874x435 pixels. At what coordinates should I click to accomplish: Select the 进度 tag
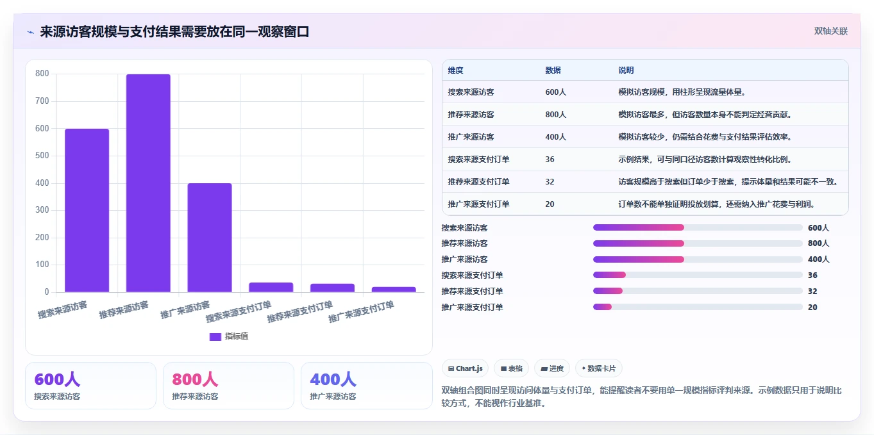tap(552, 368)
